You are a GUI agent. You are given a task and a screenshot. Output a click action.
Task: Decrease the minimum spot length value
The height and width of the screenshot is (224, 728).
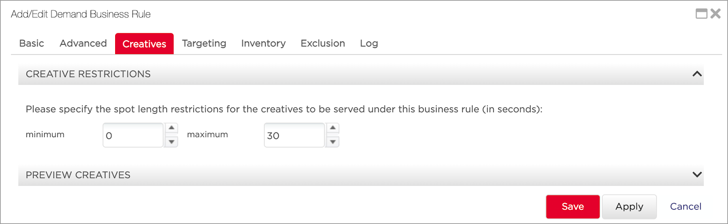171,142
